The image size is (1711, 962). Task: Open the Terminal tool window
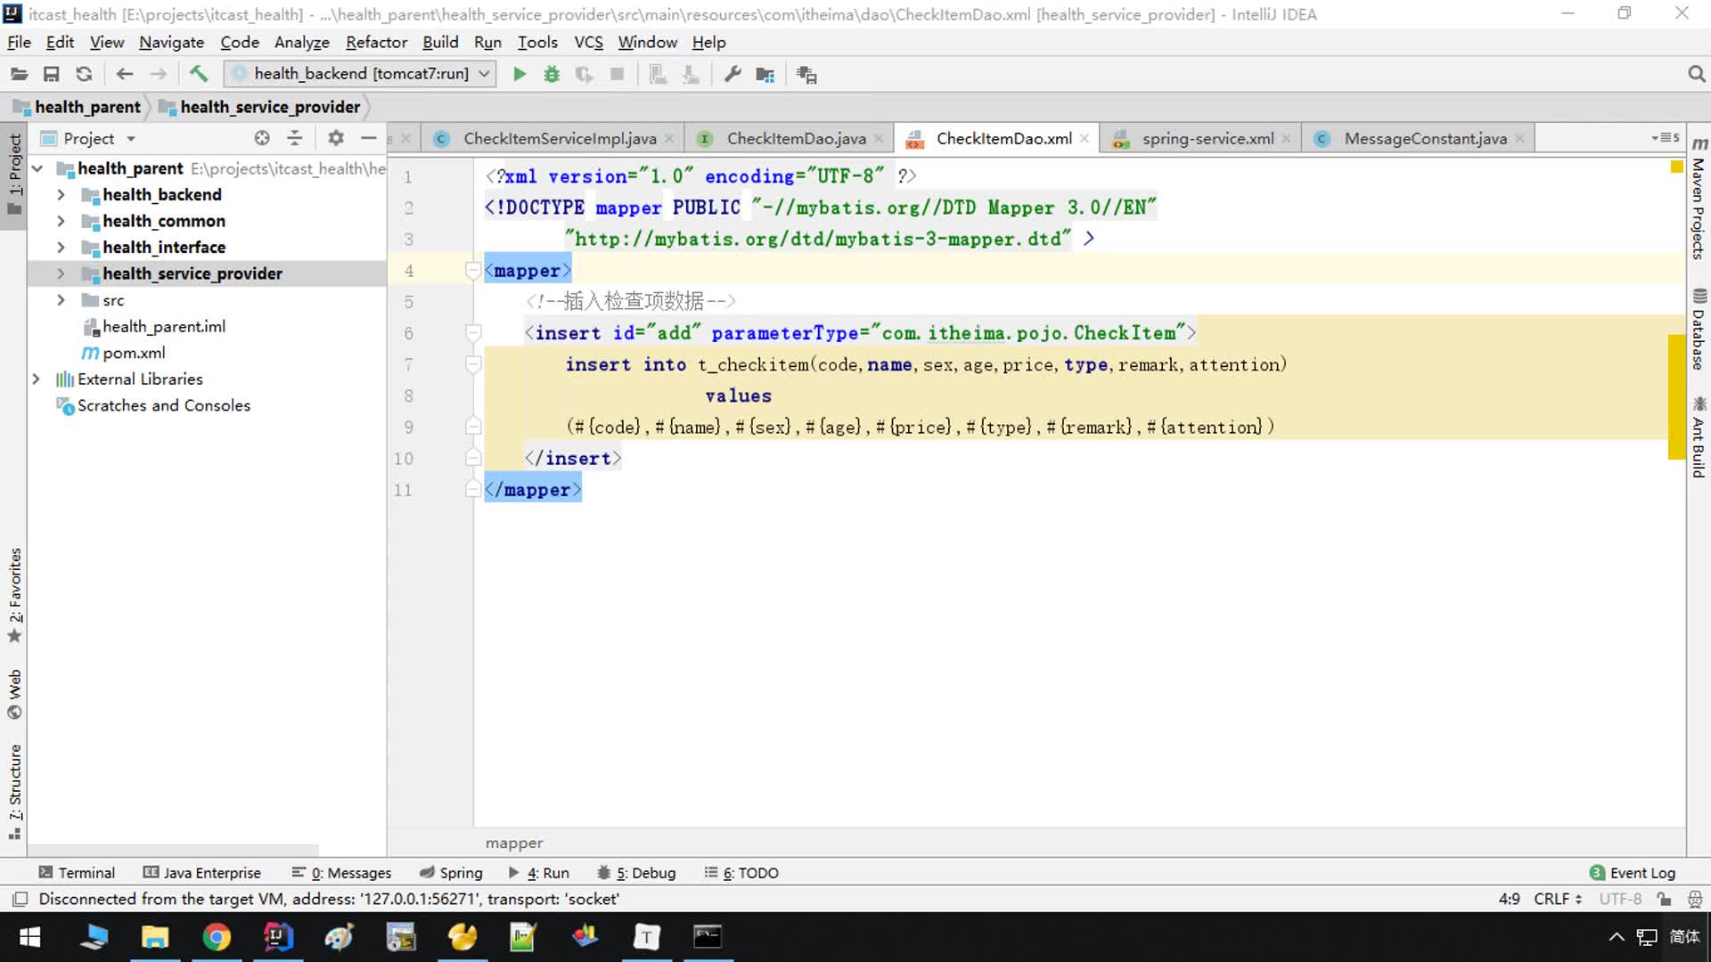click(77, 873)
